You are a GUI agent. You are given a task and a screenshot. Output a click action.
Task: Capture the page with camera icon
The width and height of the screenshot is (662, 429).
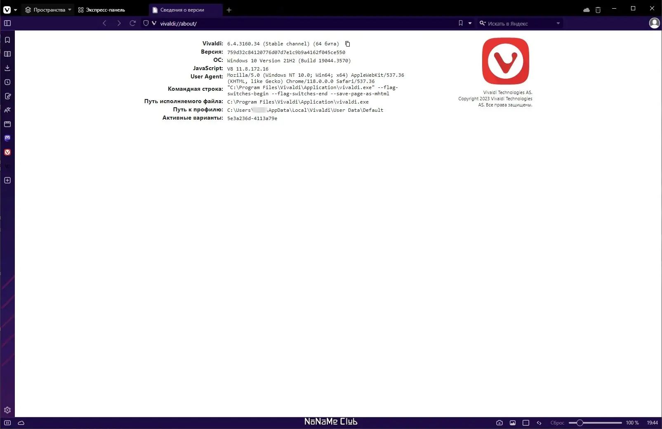point(499,423)
